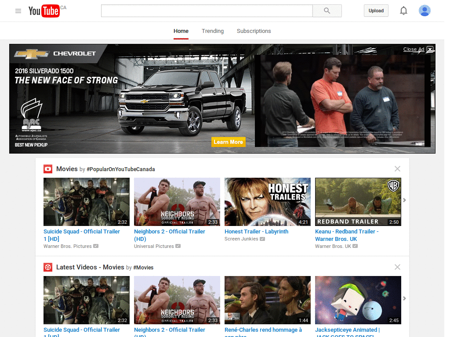
Task: Click the YouTube logo to return home
Action: click(x=44, y=11)
